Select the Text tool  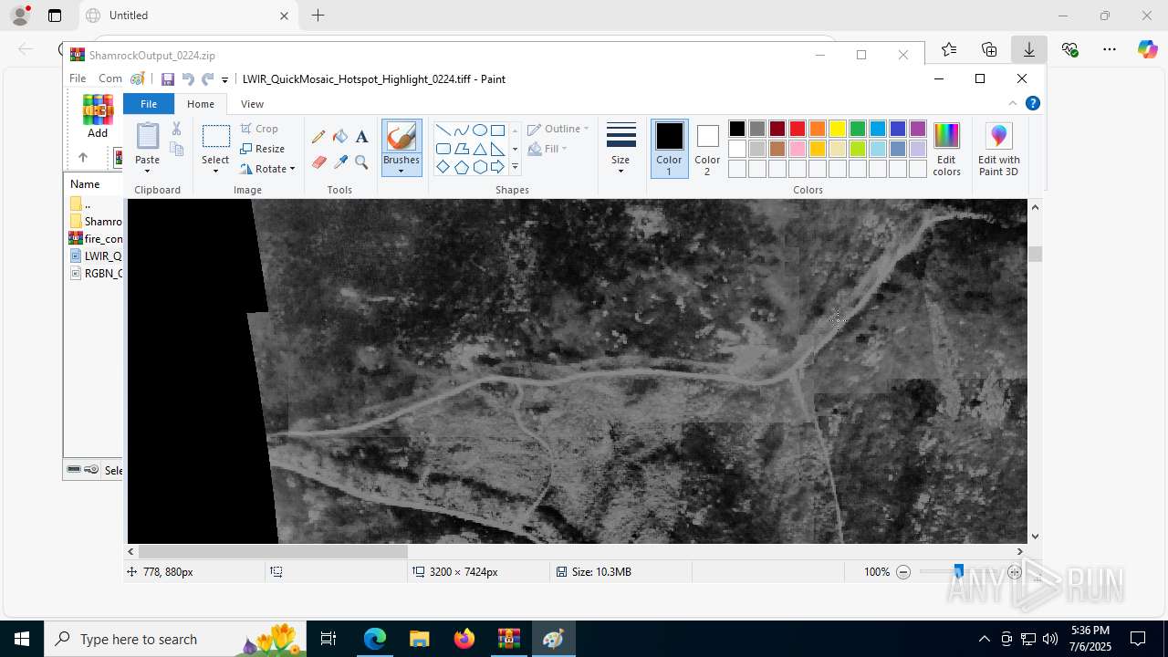click(x=361, y=137)
